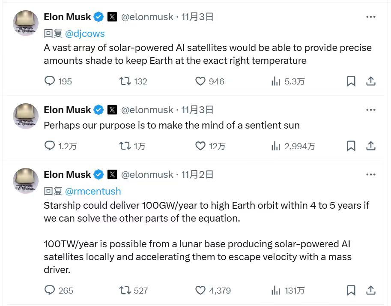
Task: View analytics of the 5.3万 views tweet
Action: tap(276, 81)
